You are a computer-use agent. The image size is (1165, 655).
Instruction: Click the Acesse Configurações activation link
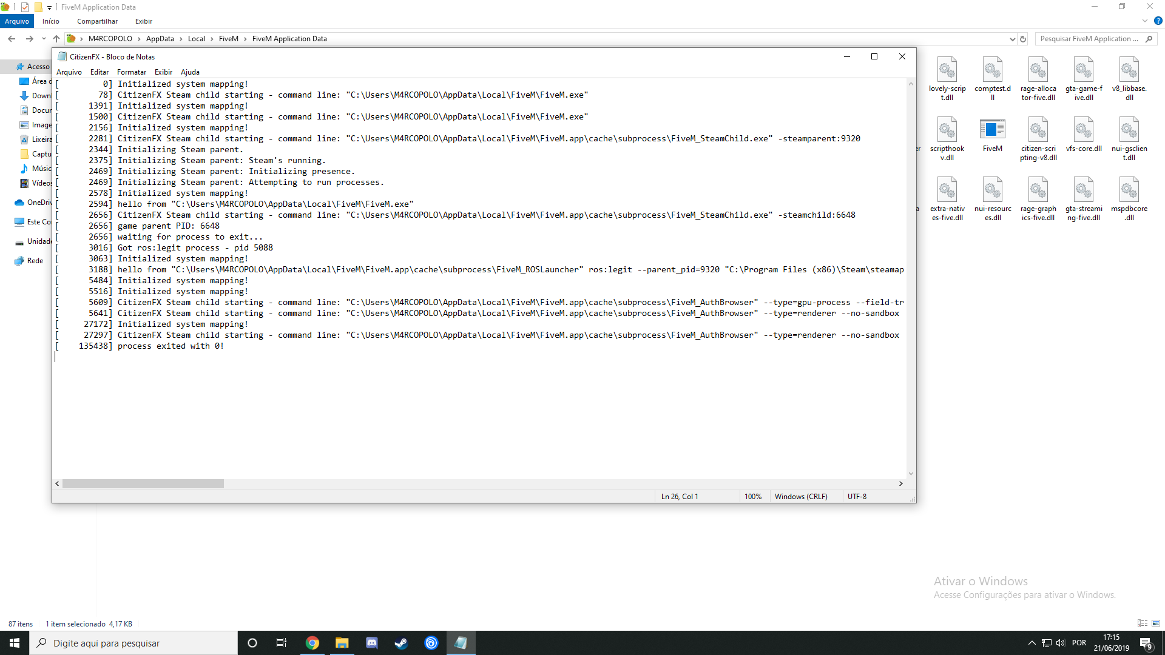point(1024,595)
